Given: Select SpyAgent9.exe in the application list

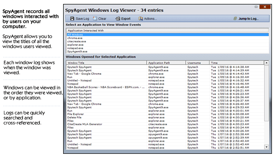Looking at the screenshot, I should coord(168,52).
